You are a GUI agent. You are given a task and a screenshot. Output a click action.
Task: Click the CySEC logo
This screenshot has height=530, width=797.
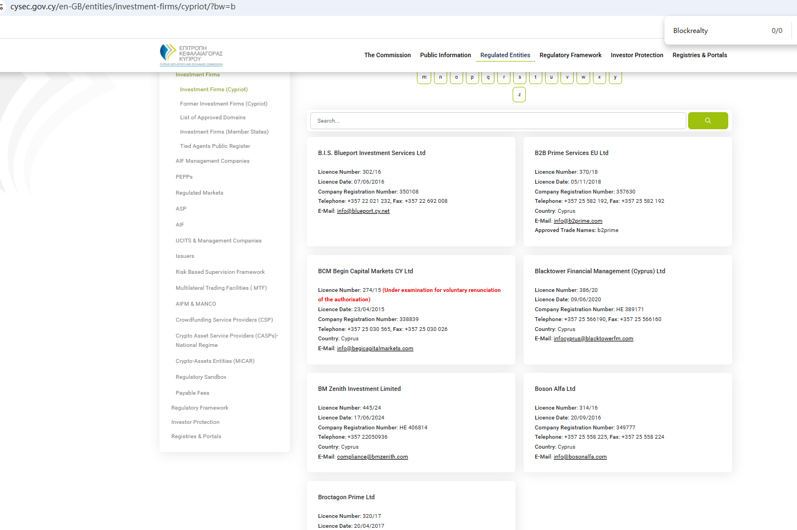191,55
